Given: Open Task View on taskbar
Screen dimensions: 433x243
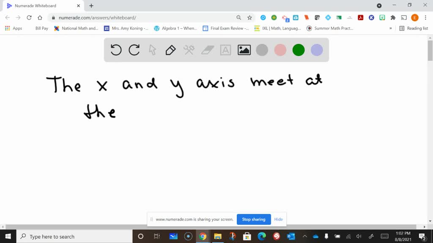Looking at the screenshot, I should pyautogui.click(x=157, y=236).
